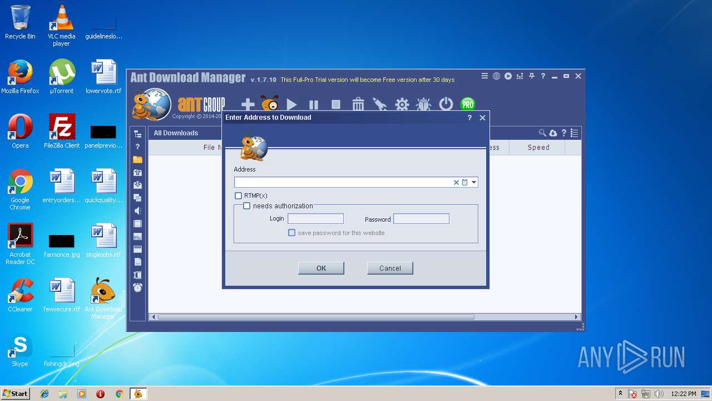Click the Cancel button
Image resolution: width=712 pixels, height=401 pixels.
[x=390, y=268]
